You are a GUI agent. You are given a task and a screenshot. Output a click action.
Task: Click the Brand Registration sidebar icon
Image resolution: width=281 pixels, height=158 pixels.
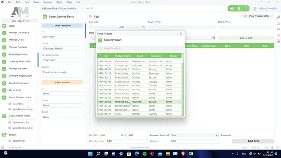[4, 54]
